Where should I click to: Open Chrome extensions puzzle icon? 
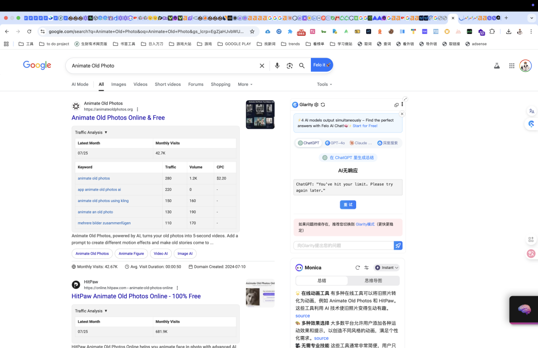tap(492, 31)
